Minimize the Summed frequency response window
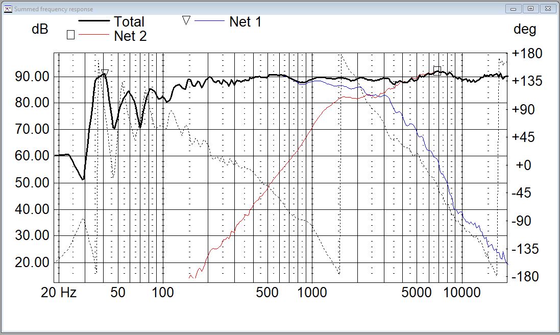Screen dimensions: 560x335 514,9
